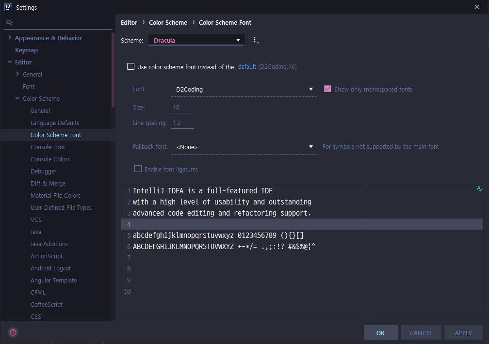Expand the Appearance & Behavior section
Image resolution: width=489 pixels, height=344 pixels.
tap(10, 38)
